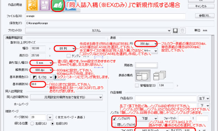Open the MS Pゴシック font dropdown
218x131 pixels.
tap(152, 130)
